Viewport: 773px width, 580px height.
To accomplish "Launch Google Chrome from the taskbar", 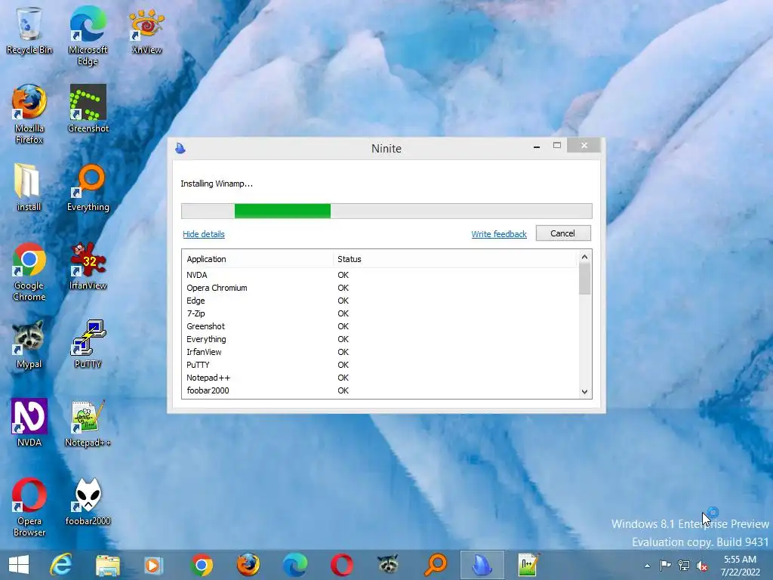I will tap(201, 565).
